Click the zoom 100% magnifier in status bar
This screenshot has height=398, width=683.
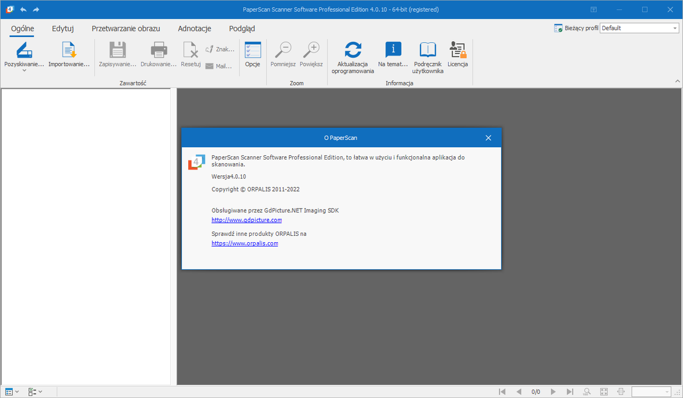pyautogui.click(x=587, y=392)
